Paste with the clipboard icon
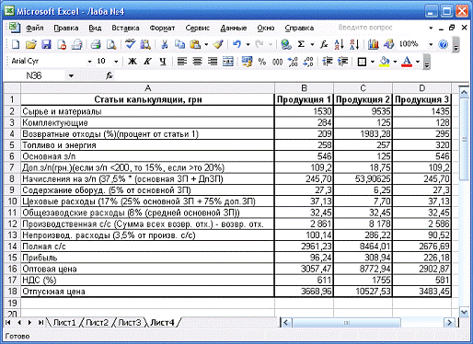Viewport: 473px width, 344px height. tap(195, 44)
